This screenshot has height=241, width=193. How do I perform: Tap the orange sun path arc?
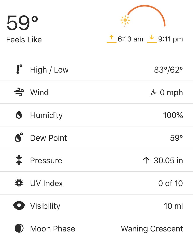click(147, 15)
